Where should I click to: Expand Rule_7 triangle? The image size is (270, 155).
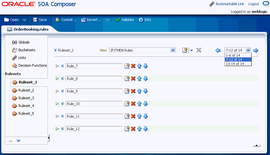pyautogui.click(x=57, y=66)
